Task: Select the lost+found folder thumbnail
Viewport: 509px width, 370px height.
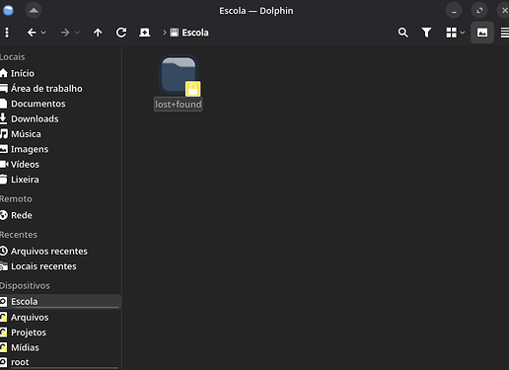Action: pyautogui.click(x=179, y=76)
